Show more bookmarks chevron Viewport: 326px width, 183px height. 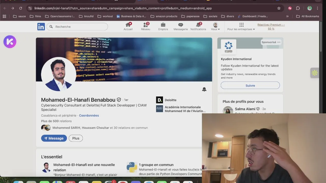(x=287, y=16)
